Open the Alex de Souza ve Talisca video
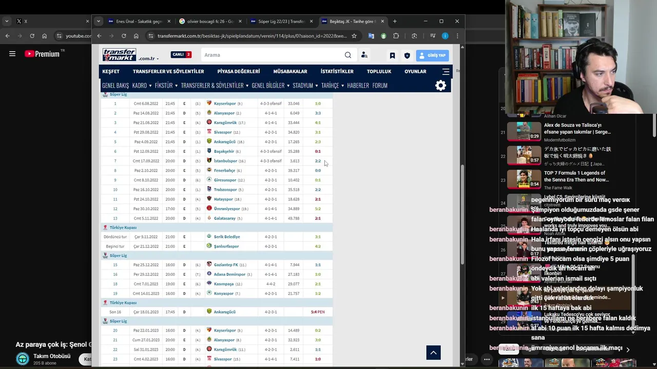 click(577, 129)
